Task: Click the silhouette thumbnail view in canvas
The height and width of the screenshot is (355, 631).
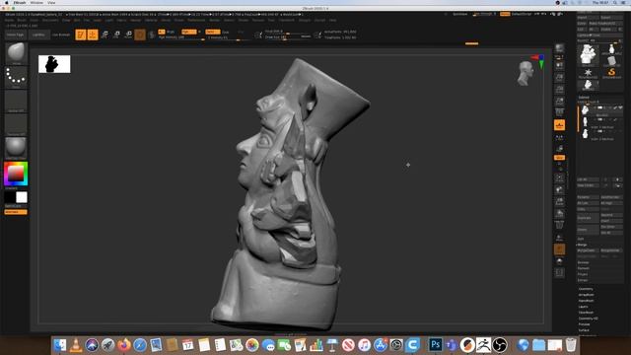Action: point(54,64)
